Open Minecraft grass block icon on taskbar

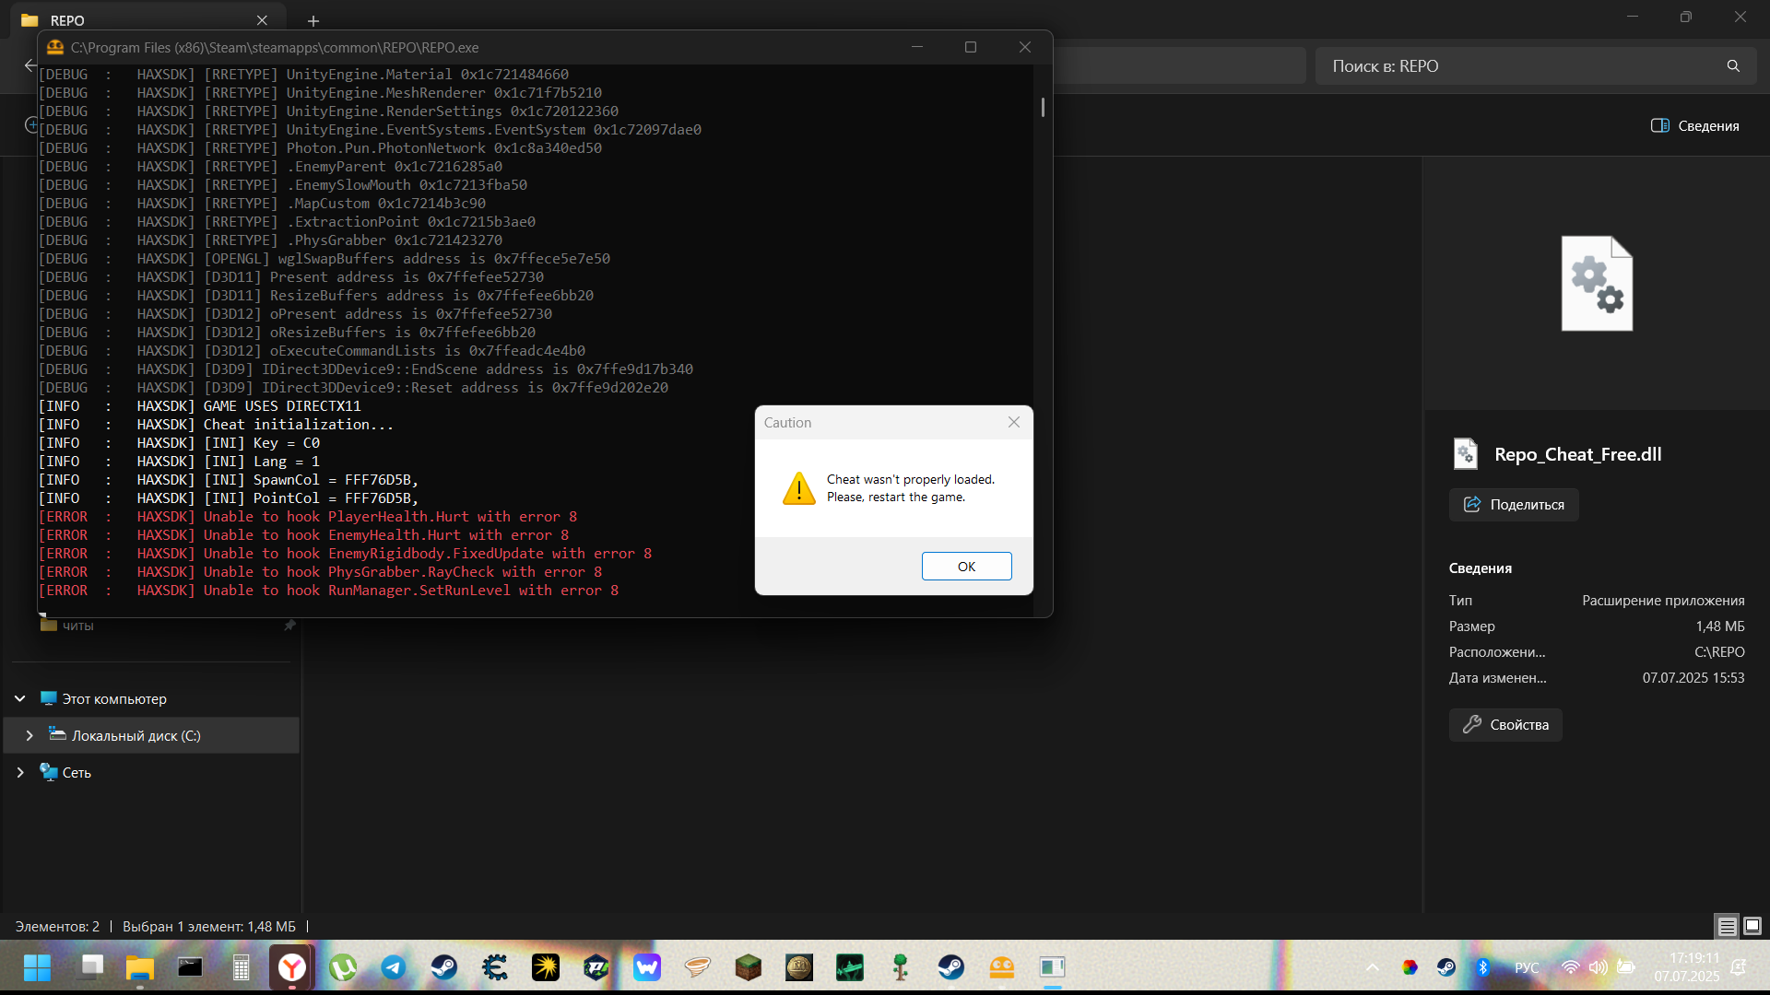[x=749, y=967]
